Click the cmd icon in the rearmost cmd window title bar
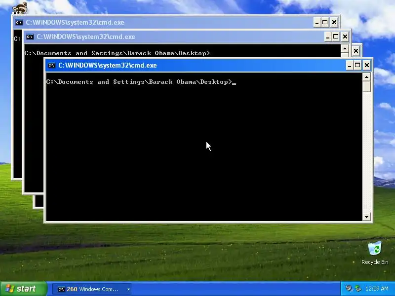Screen dimensions: 395x296 pyautogui.click(x=19, y=22)
